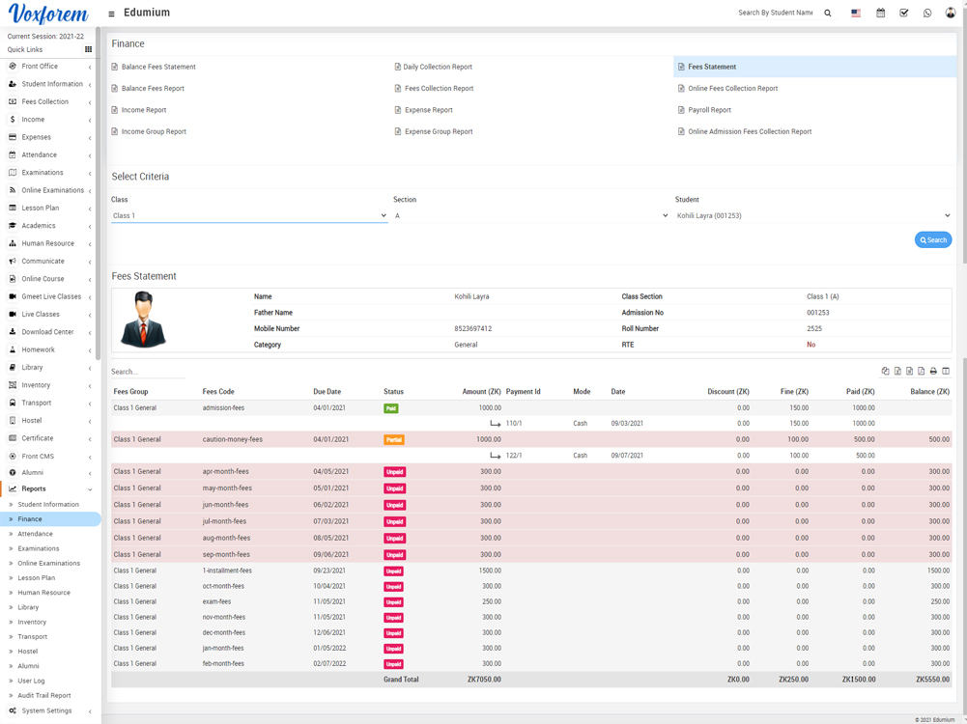Click the blue Search button
The height and width of the screenshot is (724, 967).
click(932, 239)
